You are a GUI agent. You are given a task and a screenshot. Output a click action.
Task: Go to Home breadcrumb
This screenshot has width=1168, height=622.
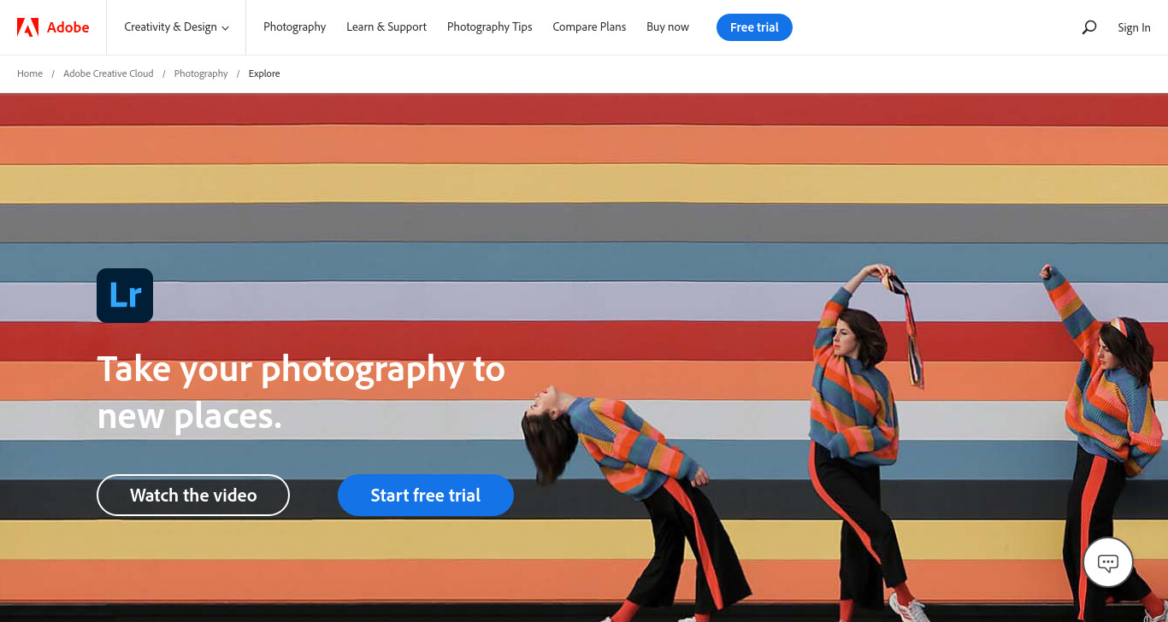(30, 73)
